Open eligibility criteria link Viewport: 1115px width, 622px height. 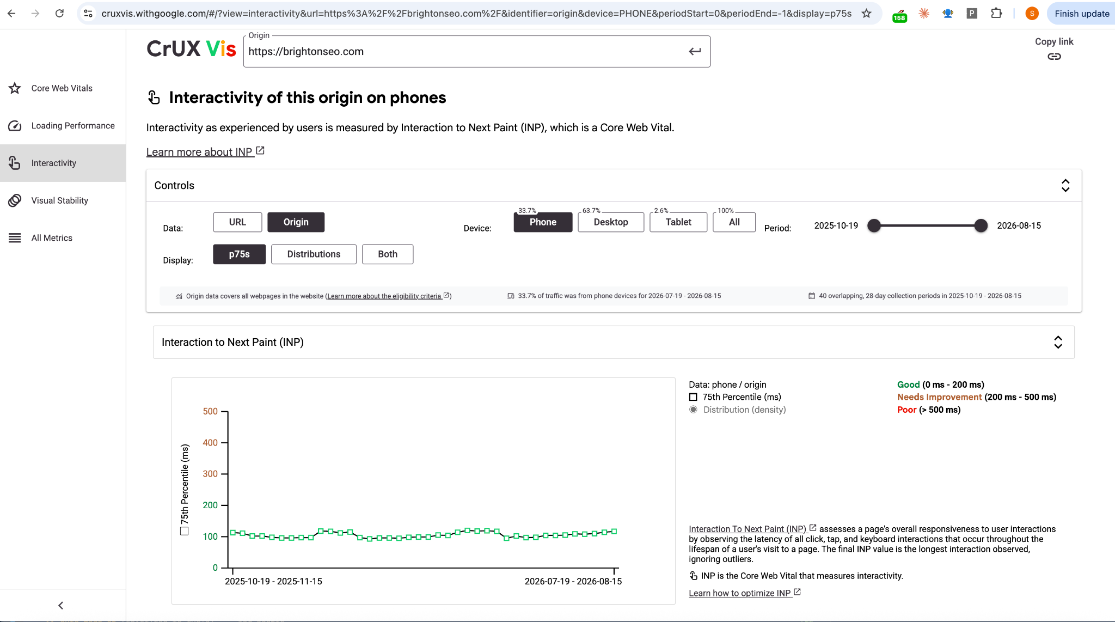(388, 296)
